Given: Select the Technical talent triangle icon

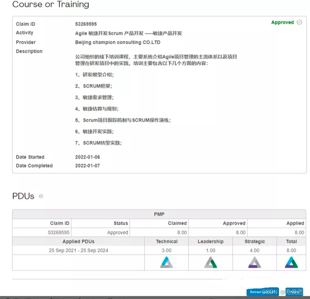Looking at the screenshot, I should (166, 263).
